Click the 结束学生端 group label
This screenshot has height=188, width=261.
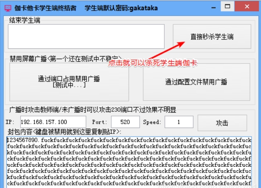pyautogui.click(x=25, y=20)
